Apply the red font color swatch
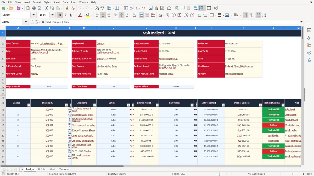 (80, 15)
